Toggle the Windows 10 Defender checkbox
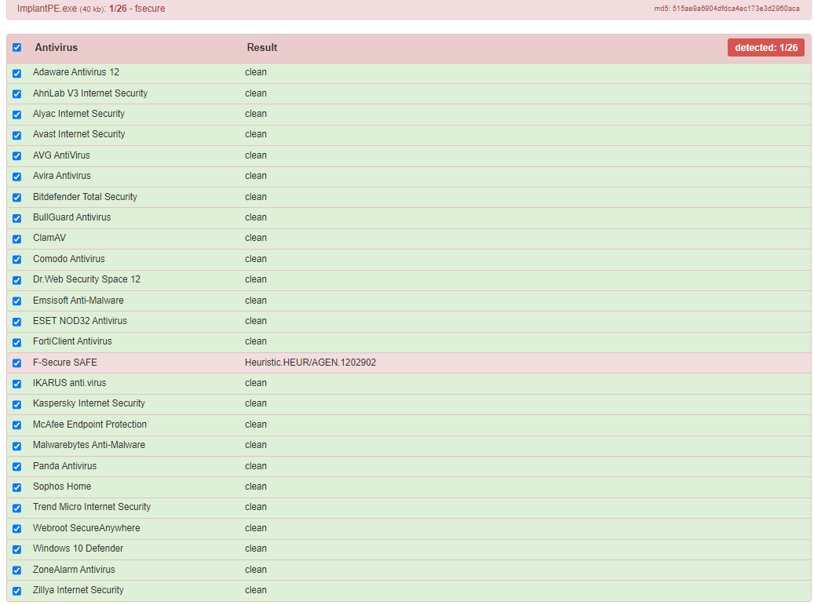Viewport: 814px width, 605px height. tap(17, 549)
